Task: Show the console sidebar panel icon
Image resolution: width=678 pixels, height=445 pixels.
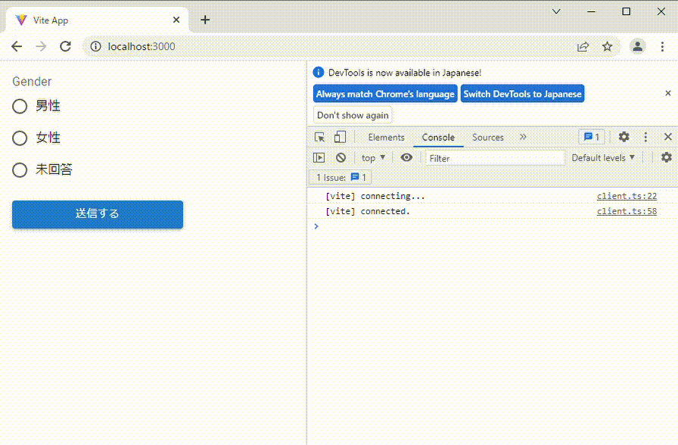Action: click(x=319, y=157)
